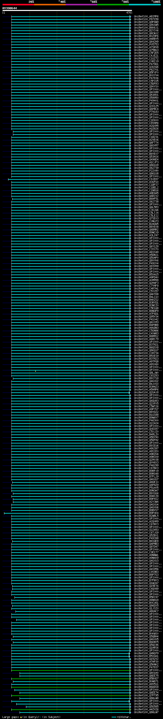Select the AV390644 query label

(x=9, y=8)
